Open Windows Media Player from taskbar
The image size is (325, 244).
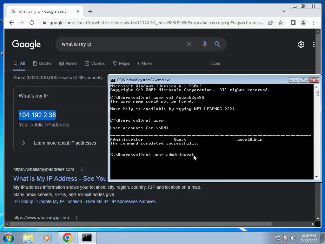click(47, 238)
